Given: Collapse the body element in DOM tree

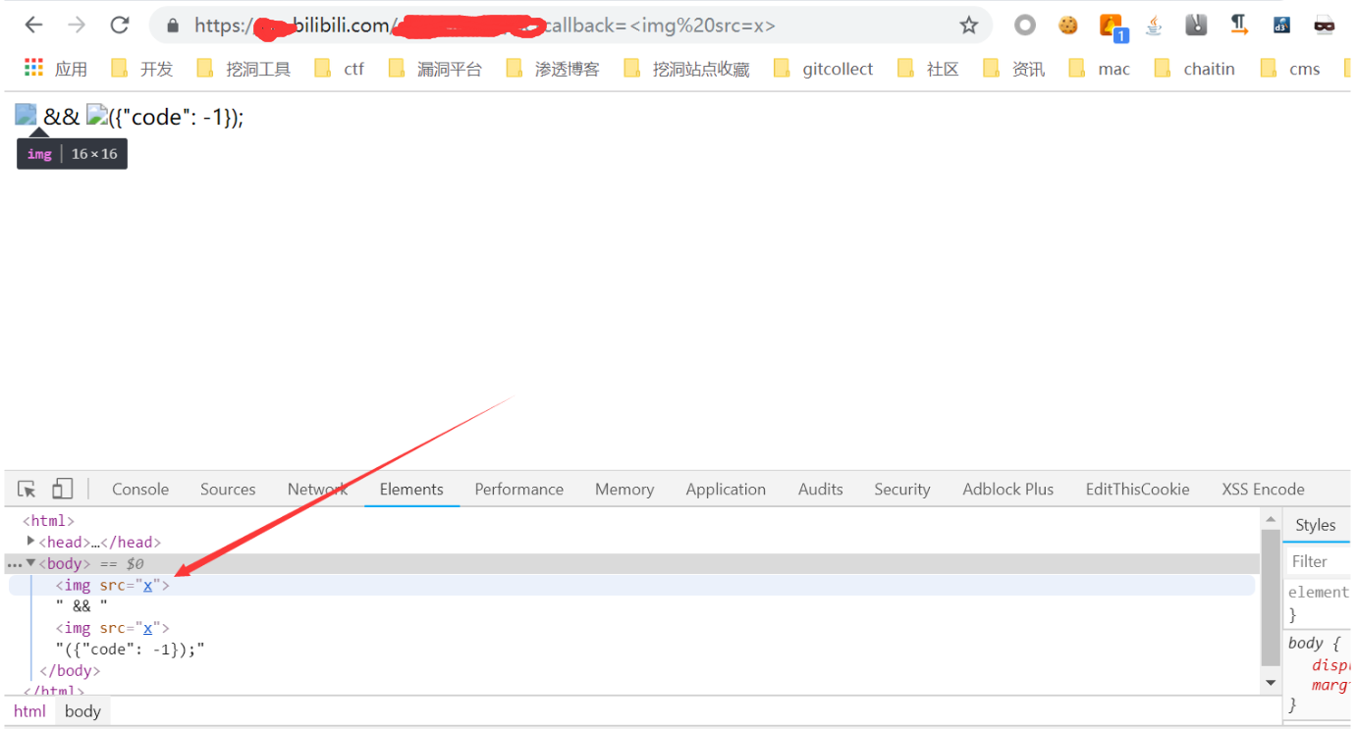Looking at the screenshot, I should (30, 563).
